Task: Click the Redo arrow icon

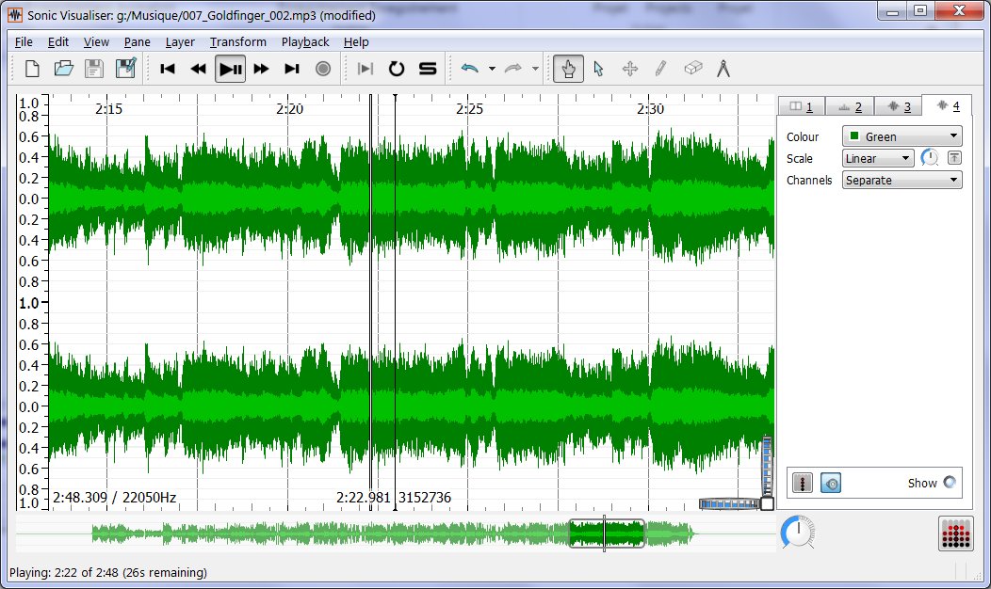Action: 512,68
